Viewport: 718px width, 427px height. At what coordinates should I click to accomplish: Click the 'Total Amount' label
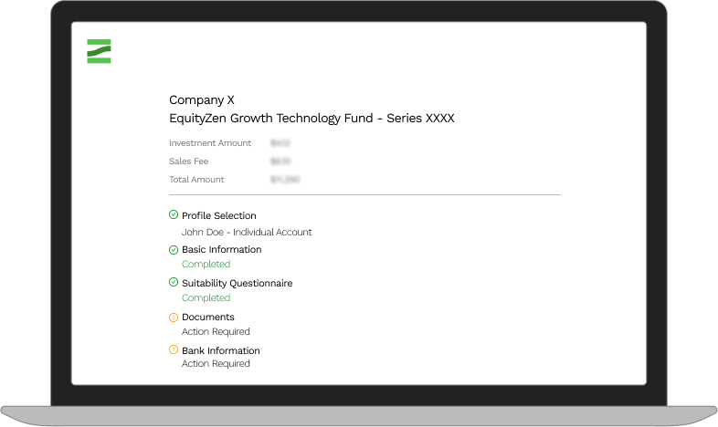click(196, 180)
